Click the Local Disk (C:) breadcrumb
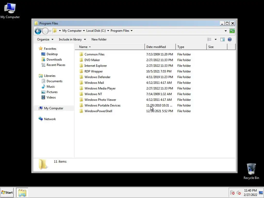The width and height of the screenshot is (264, 198). coord(96,31)
